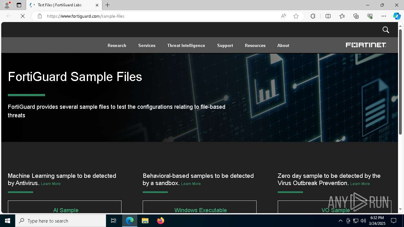The height and width of the screenshot is (227, 404).
Task: Start Read aloud from the address bar
Action: (x=283, y=16)
